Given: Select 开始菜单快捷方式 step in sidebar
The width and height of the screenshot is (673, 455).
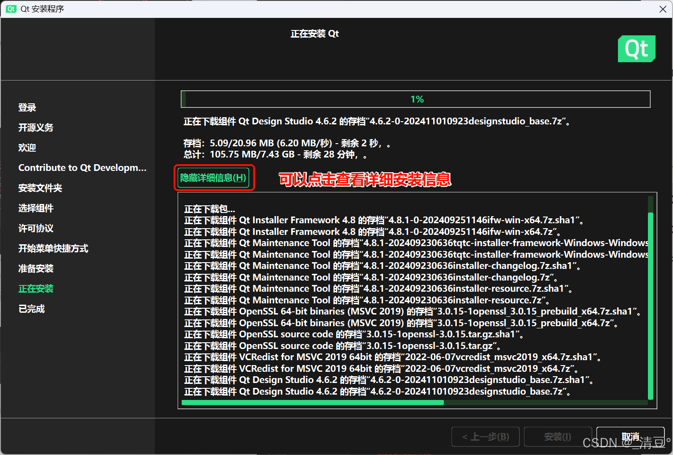Looking at the screenshot, I should tap(53, 248).
